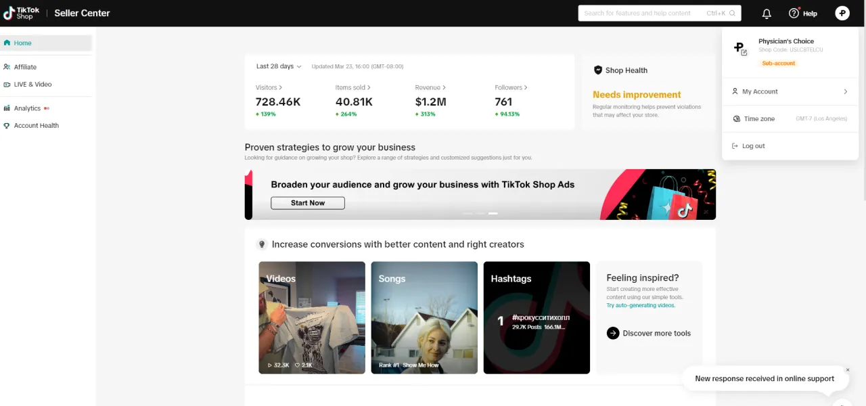This screenshot has width=866, height=406.
Task: Open the Help question mark icon
Action: (x=794, y=14)
